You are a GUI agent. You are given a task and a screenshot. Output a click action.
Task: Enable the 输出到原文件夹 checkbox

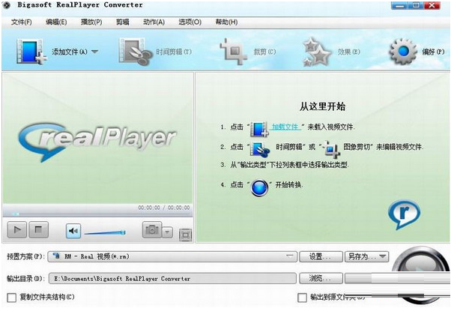click(302, 298)
